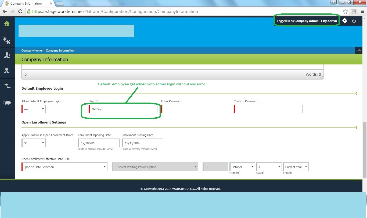Open the chat bubble sidebar icon
Viewport: 367px width, 218px height.
7,103
